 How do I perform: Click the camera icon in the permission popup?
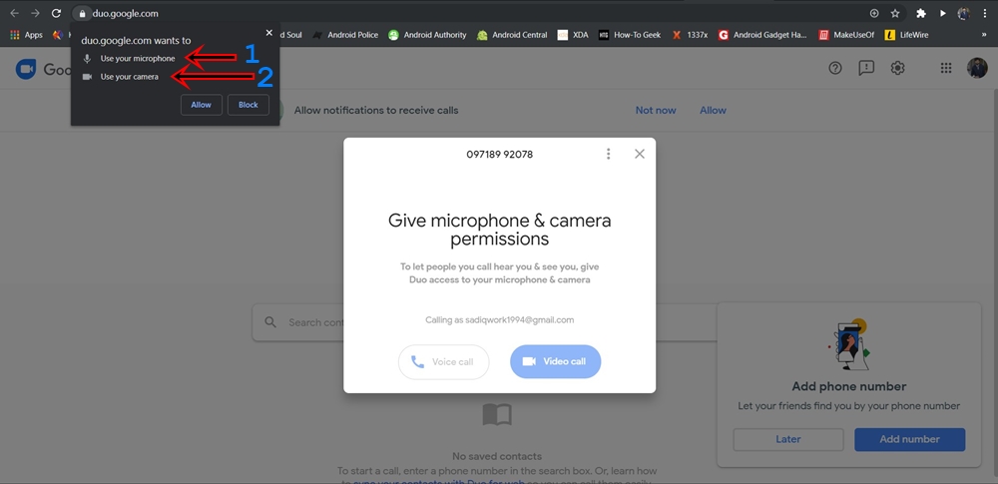(x=87, y=77)
